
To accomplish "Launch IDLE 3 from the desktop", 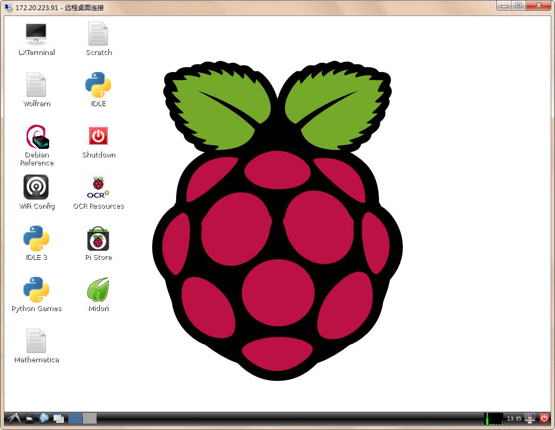I will coord(36,238).
